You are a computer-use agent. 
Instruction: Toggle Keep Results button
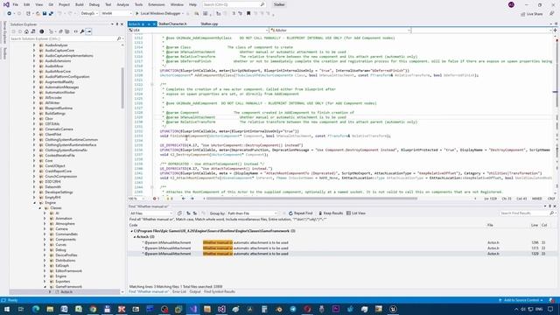click(331, 213)
